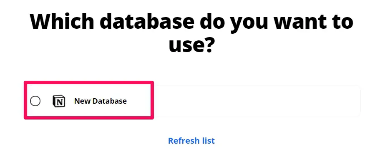The width and height of the screenshot is (365, 152).
Task: Click the blank right side of the database row
Action: click(x=257, y=101)
